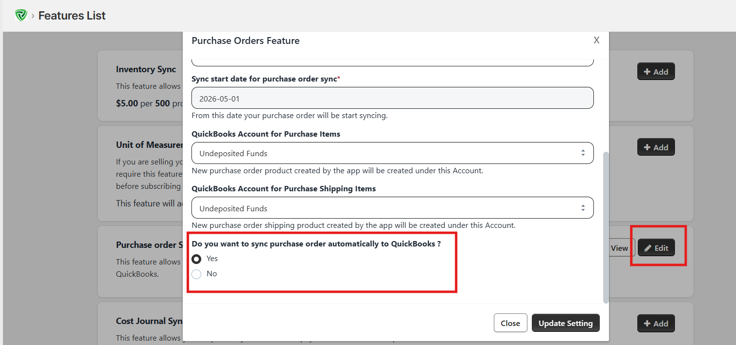The image size is (736, 345).
Task: Click the dialog's vertical scrollbar thumb
Action: tap(606, 227)
